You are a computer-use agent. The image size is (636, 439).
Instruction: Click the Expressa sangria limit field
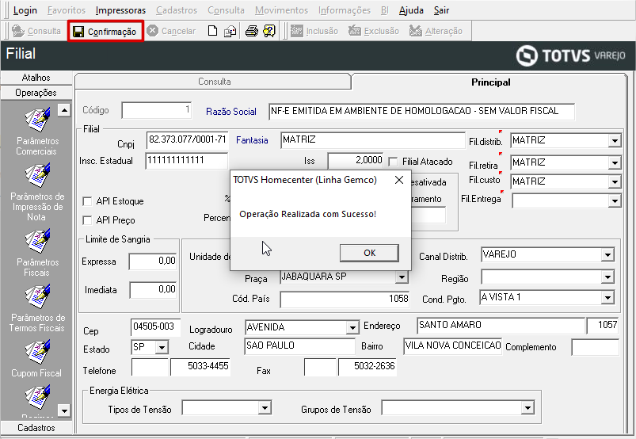tap(153, 261)
